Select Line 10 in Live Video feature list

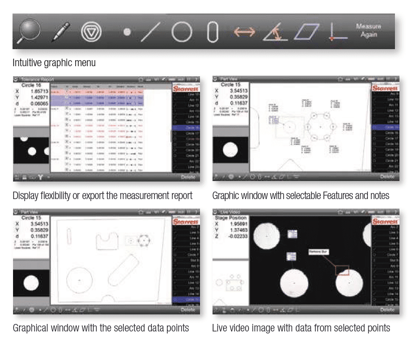coord(385,271)
